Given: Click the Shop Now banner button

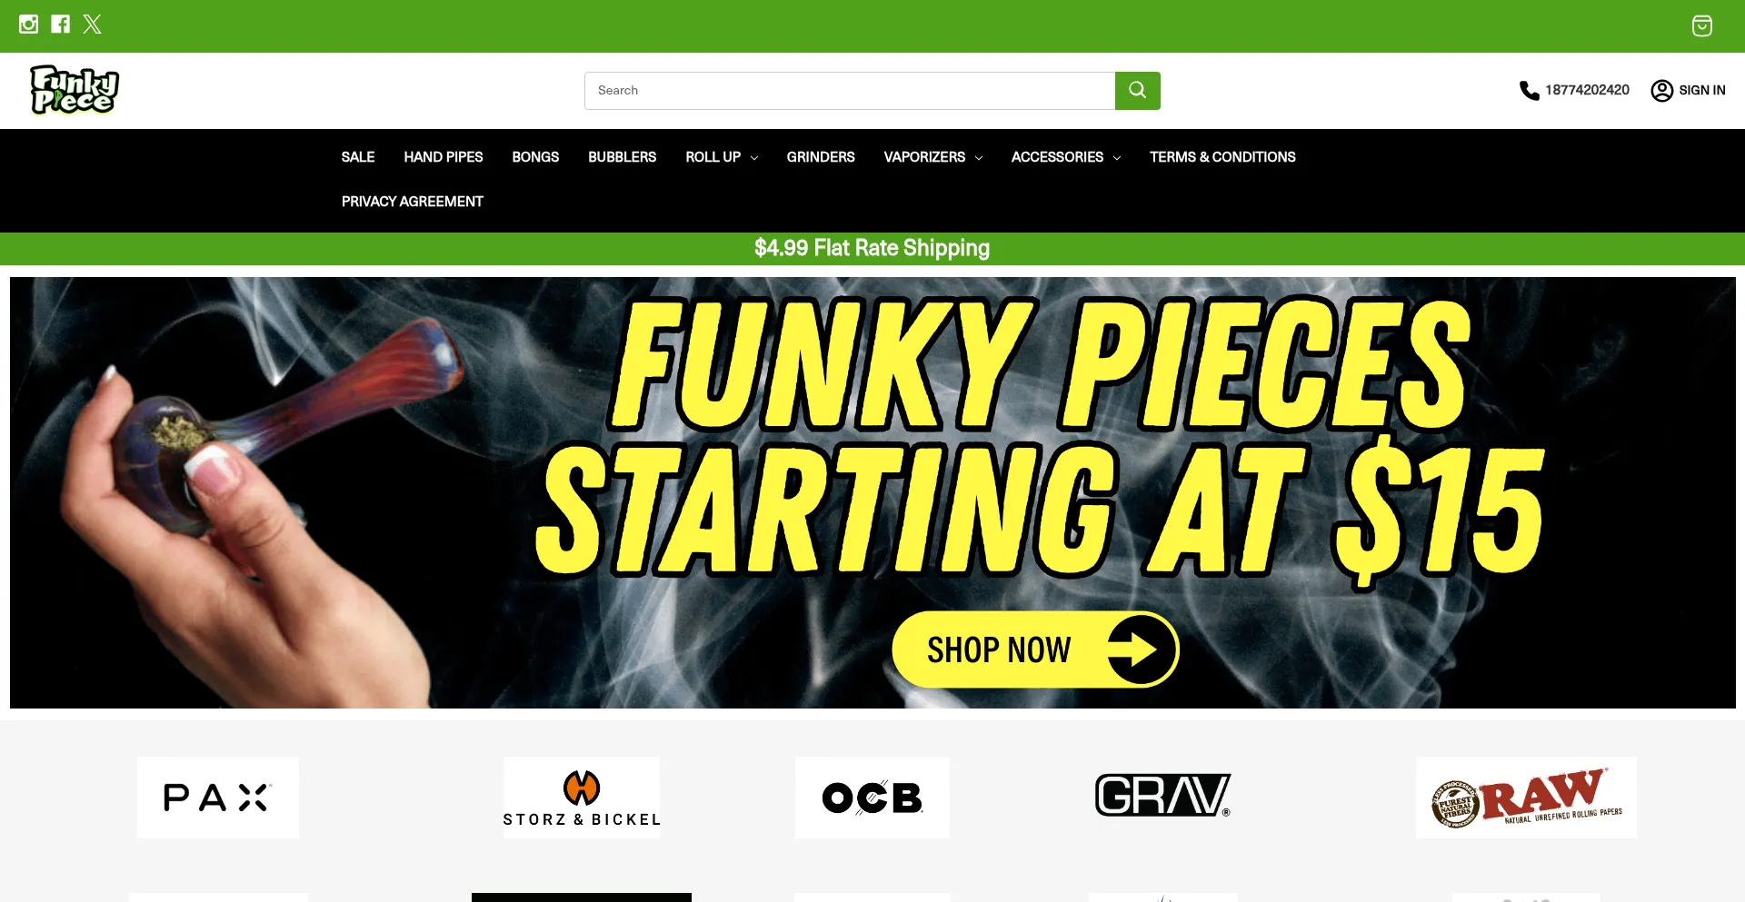Looking at the screenshot, I should (1035, 649).
